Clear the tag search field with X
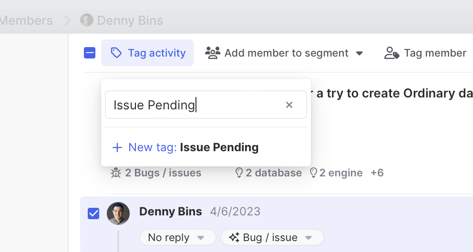 (289, 105)
